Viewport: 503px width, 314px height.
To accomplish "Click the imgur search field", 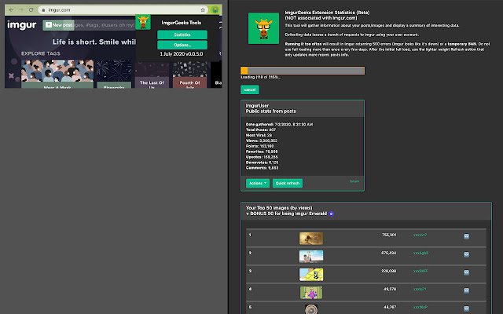I will coord(105,25).
